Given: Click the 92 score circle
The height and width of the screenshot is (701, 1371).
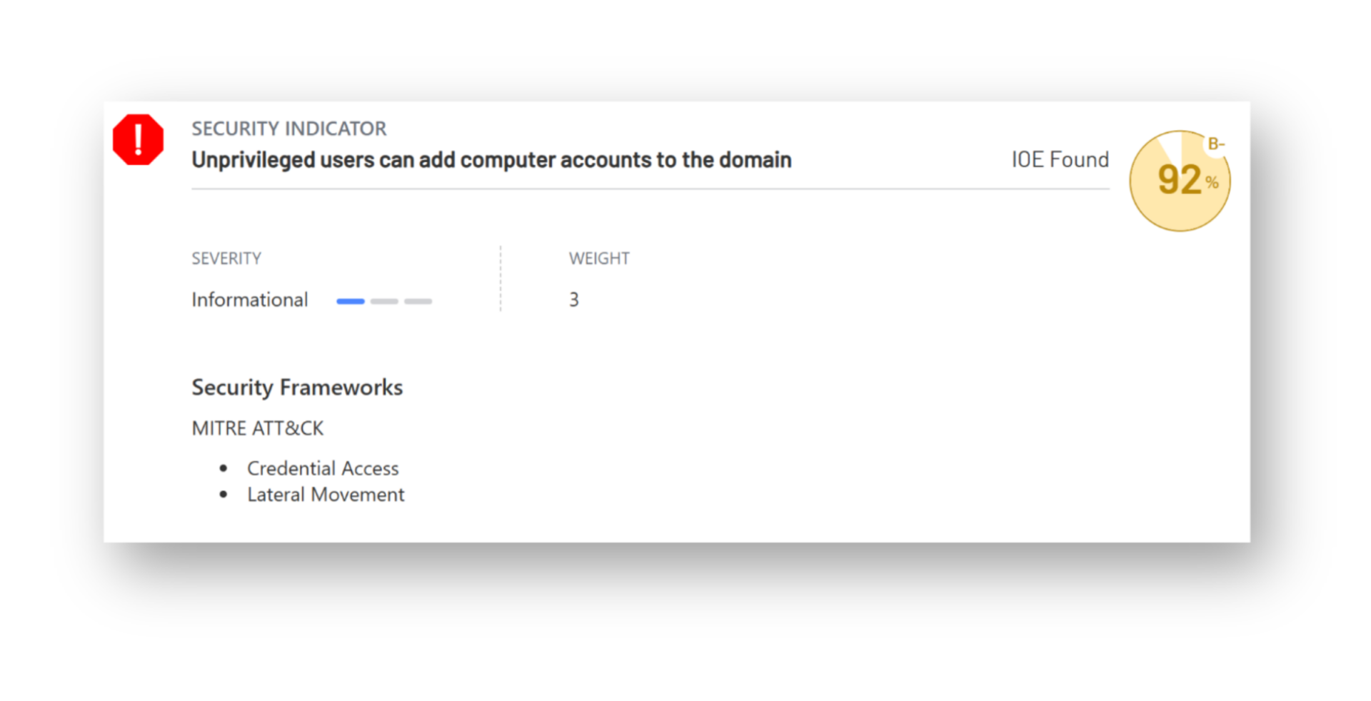Looking at the screenshot, I should click(x=1178, y=182).
